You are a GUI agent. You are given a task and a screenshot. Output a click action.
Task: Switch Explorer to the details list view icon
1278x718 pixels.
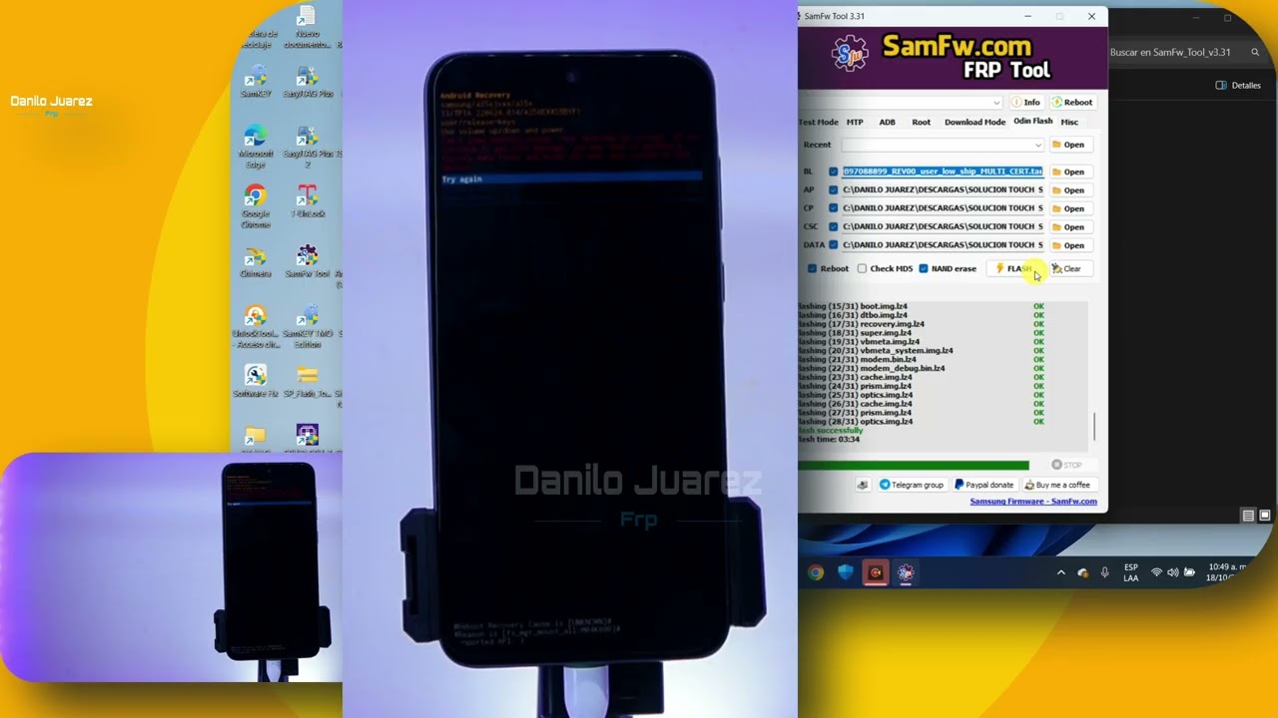1248,516
